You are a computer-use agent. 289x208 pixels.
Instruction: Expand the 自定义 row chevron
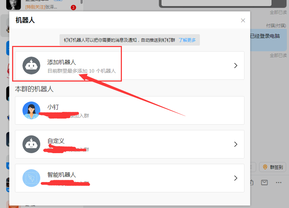tap(236, 144)
